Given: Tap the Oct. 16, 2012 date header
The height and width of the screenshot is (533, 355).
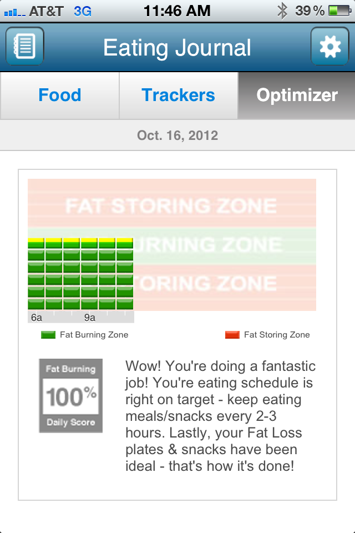Looking at the screenshot, I should click(x=177, y=135).
